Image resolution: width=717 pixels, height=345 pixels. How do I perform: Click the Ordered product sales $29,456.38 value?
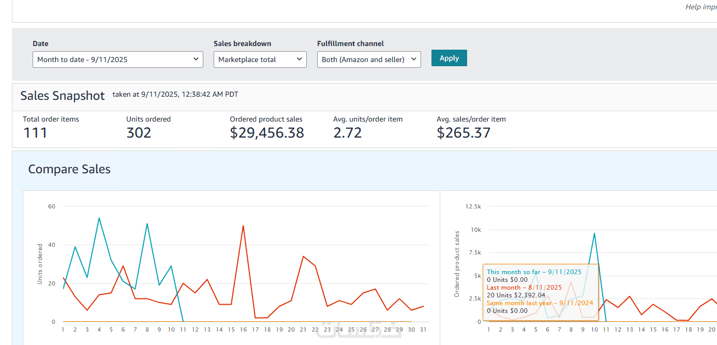(267, 133)
